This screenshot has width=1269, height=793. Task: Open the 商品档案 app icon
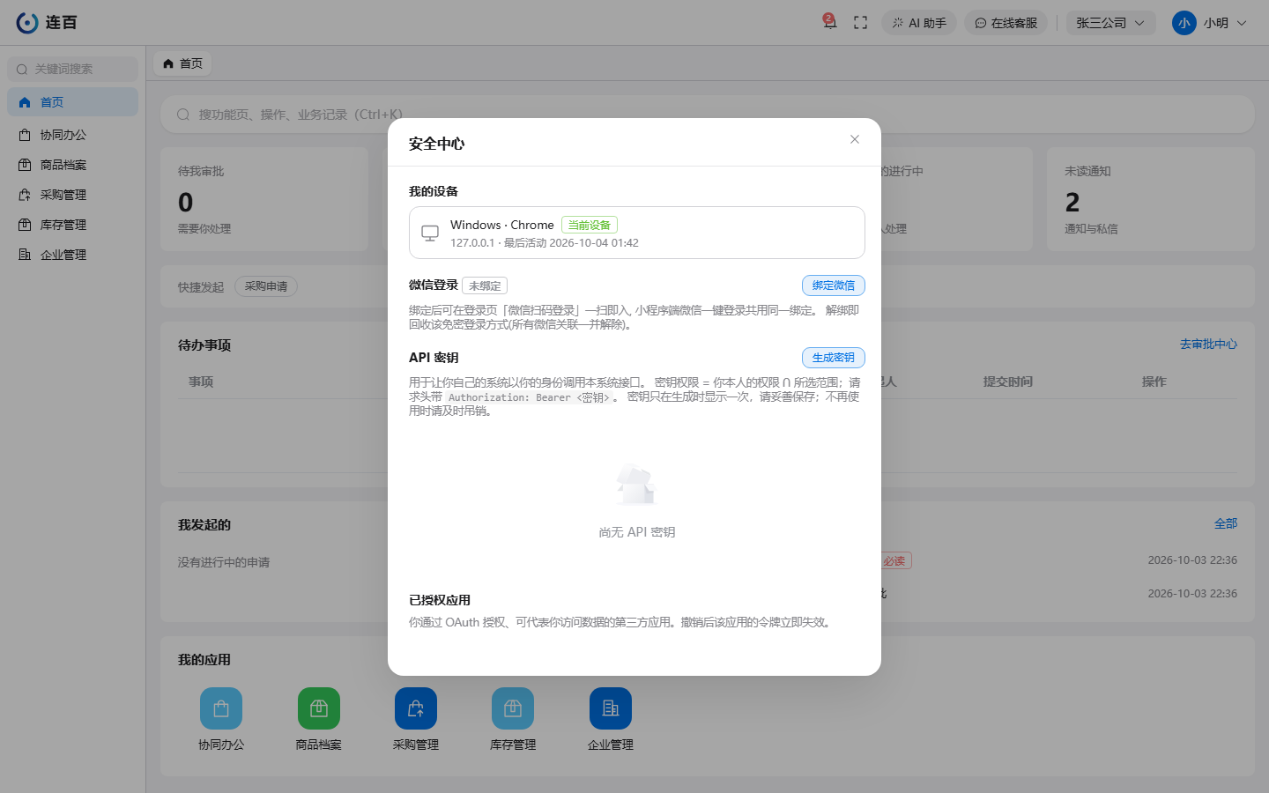point(319,708)
